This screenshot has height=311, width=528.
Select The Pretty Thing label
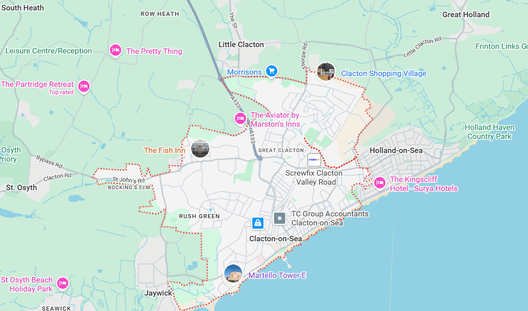point(154,51)
